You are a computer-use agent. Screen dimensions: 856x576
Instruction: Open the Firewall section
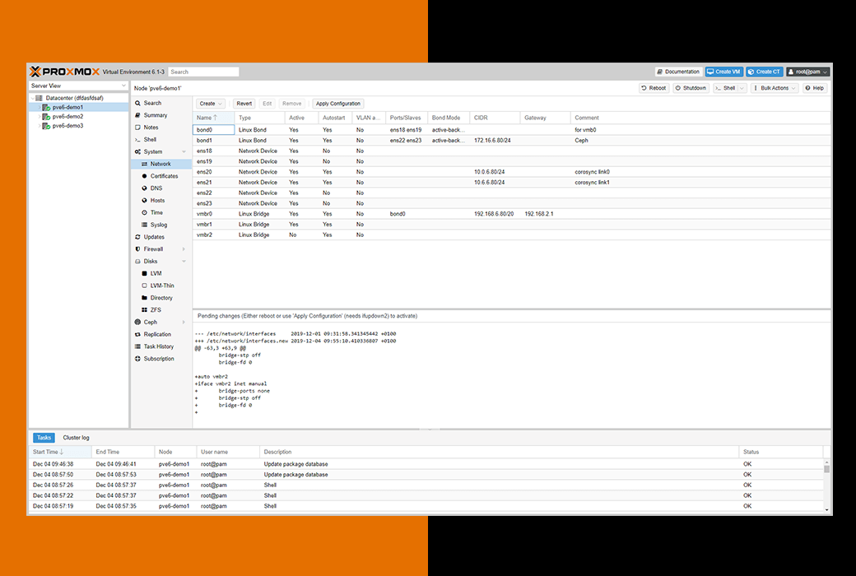pyautogui.click(x=153, y=249)
